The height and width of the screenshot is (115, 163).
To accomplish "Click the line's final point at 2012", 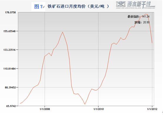I will pos(152,43).
